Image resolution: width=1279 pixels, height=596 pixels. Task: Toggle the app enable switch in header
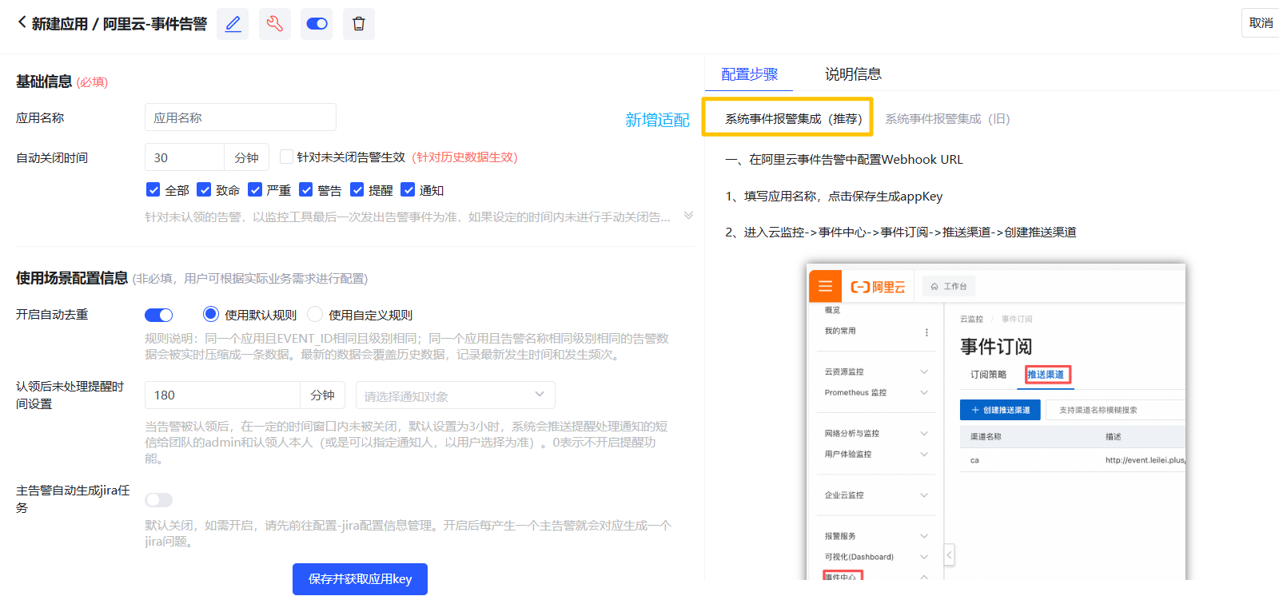coord(317,24)
